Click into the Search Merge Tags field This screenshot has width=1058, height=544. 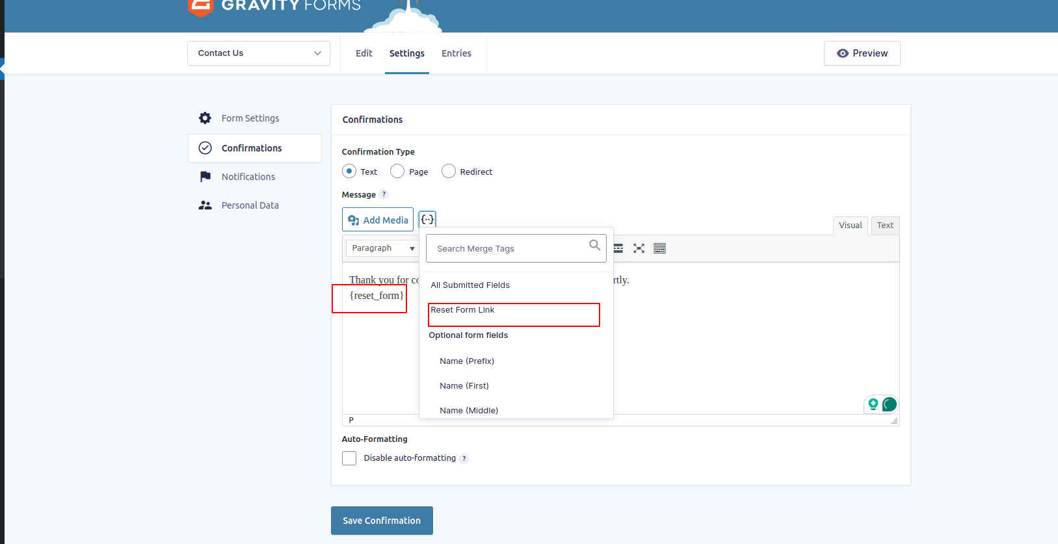(507, 248)
